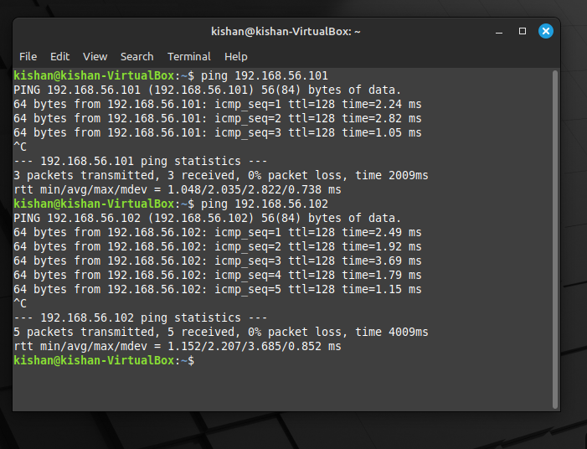The width and height of the screenshot is (587, 449).
Task: Click the '3 packets transmitted, 3 received' line
Action: pyautogui.click(x=221, y=175)
